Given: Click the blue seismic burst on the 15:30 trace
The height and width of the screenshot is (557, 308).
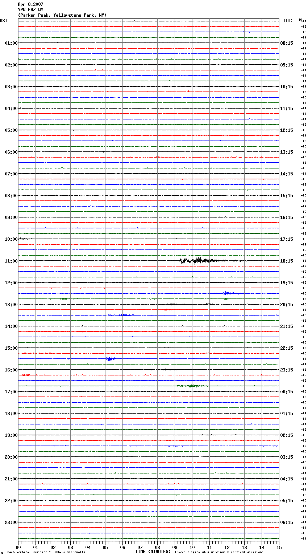Looking at the screenshot, I should coord(111,359).
